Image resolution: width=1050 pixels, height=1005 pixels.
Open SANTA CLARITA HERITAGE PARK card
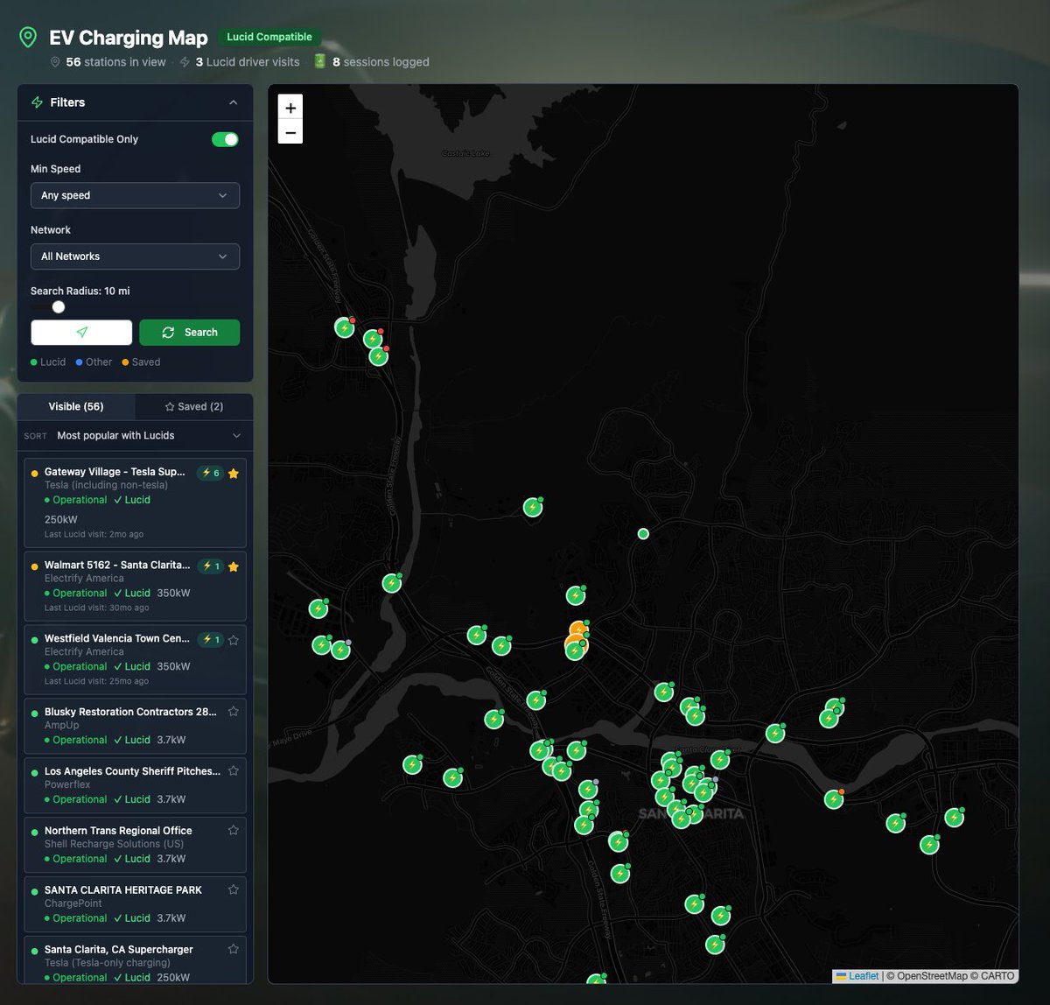click(x=135, y=904)
